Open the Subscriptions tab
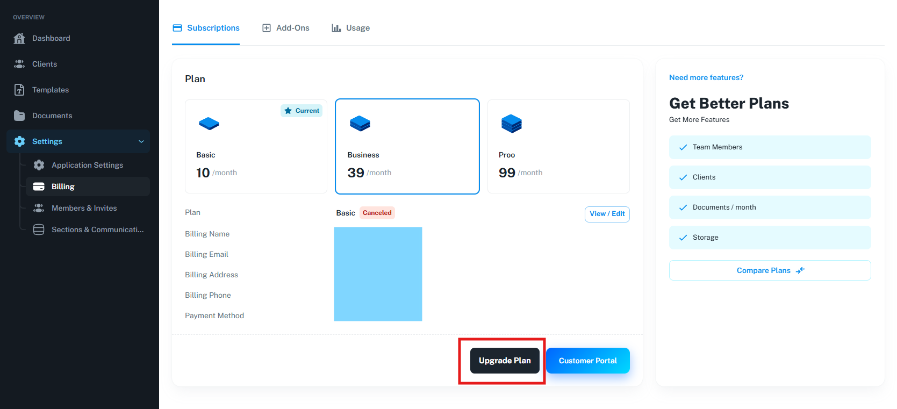The height and width of the screenshot is (409, 897). (x=206, y=28)
